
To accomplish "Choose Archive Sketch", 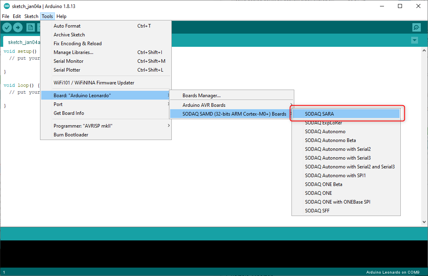I will (x=106, y=35).
